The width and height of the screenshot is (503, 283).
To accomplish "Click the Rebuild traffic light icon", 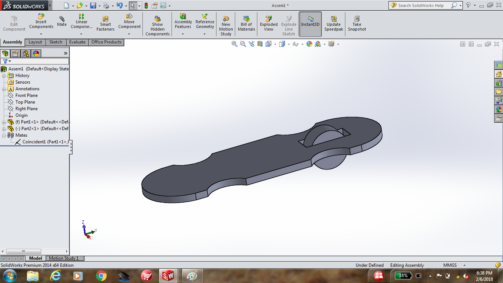I will point(146,6).
